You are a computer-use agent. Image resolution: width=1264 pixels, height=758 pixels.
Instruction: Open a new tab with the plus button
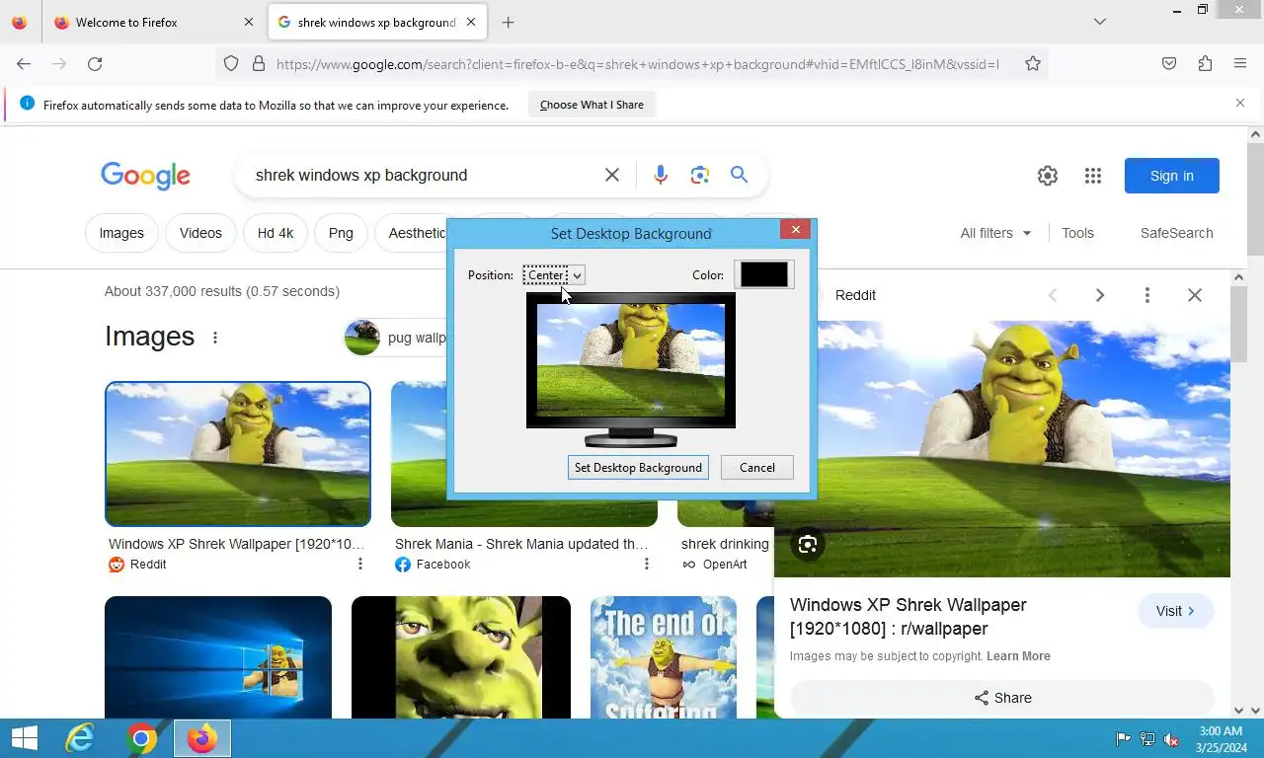click(508, 22)
